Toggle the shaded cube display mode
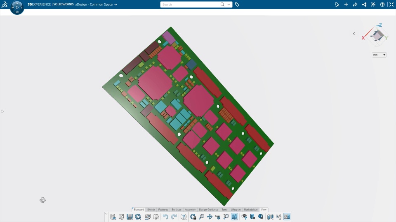396x222 pixels. click(234, 217)
